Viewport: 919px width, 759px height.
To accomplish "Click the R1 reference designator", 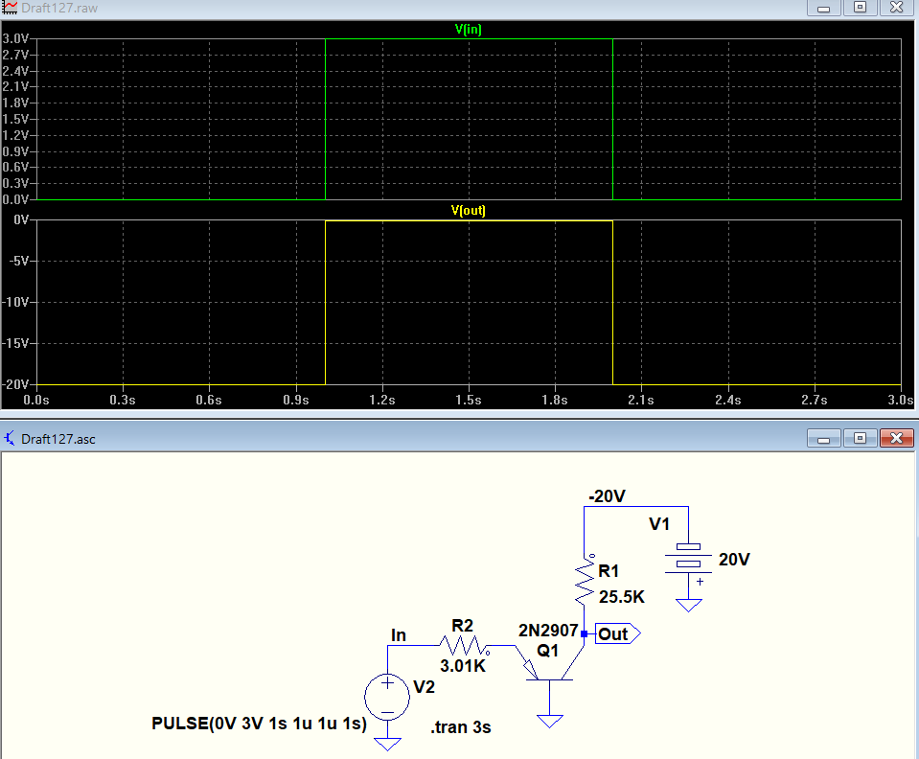I will tap(609, 571).
